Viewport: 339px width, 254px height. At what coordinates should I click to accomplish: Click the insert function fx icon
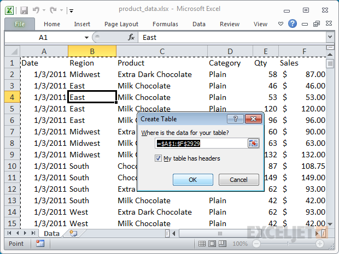pyautogui.click(x=131, y=37)
